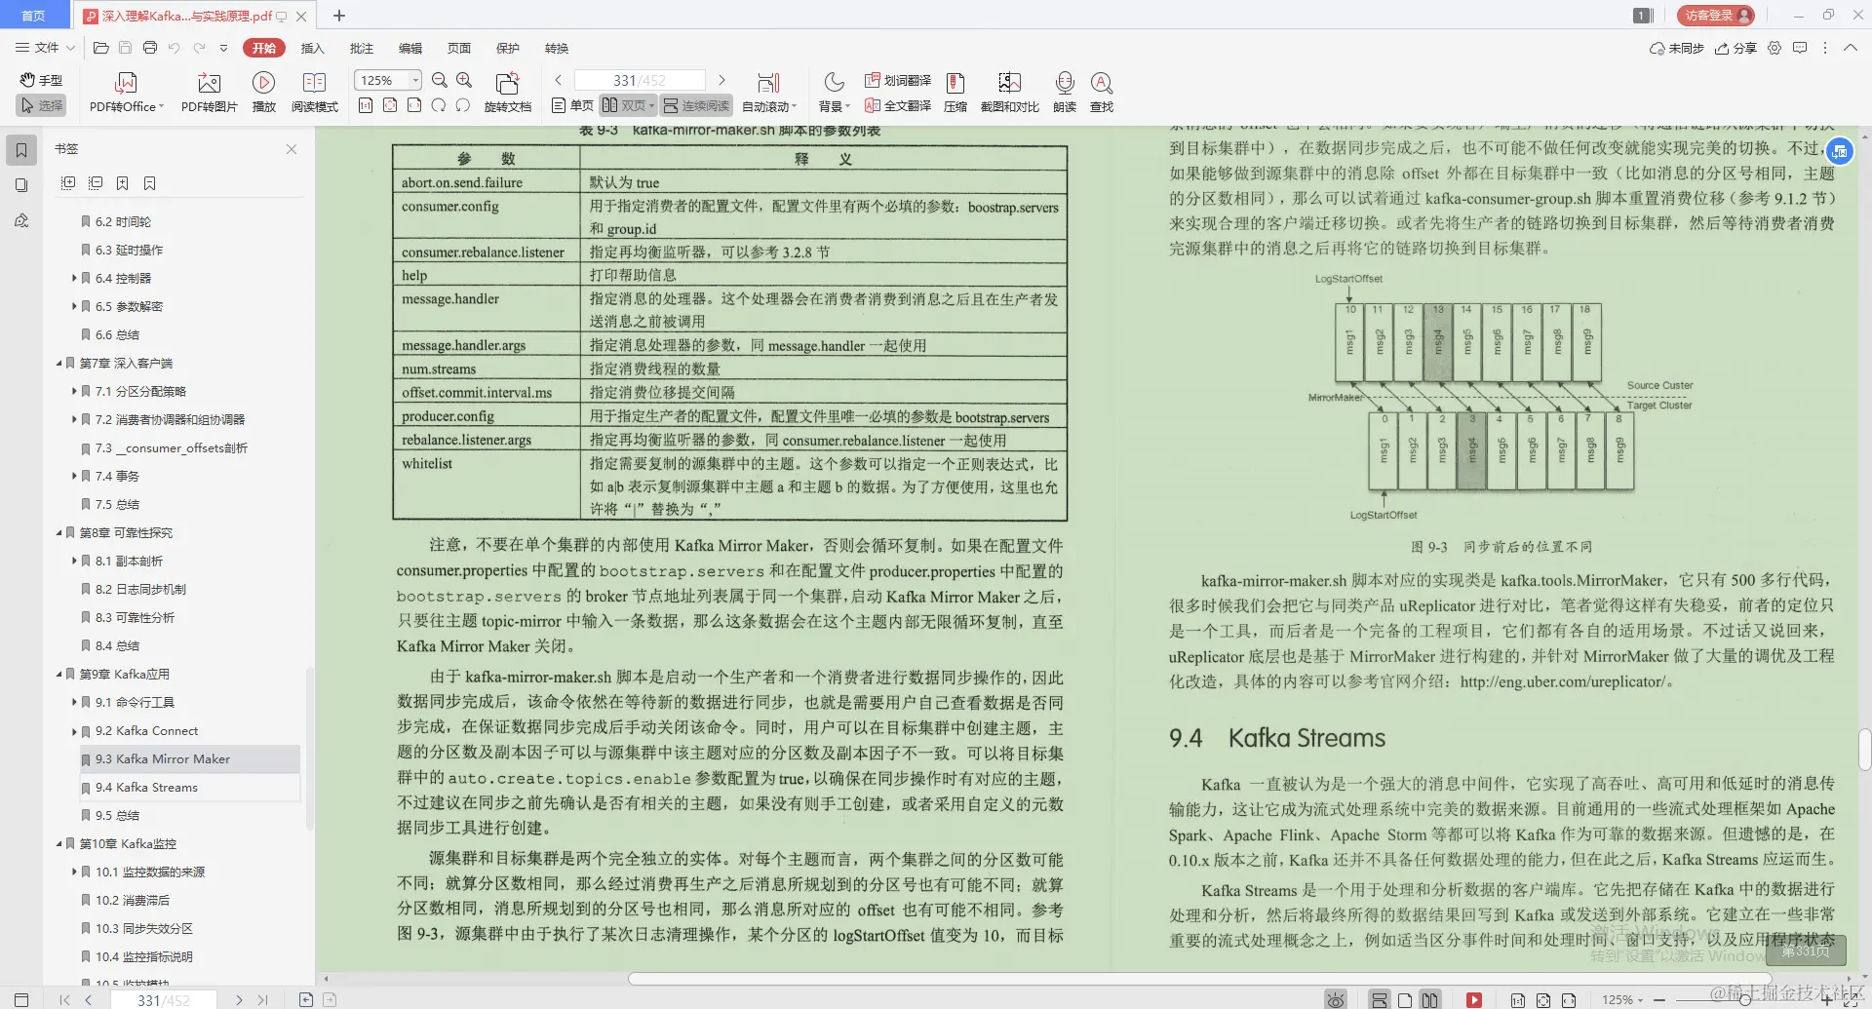The image size is (1872, 1009).
Task: Open the 压缩 compress tool
Action: pos(954,91)
